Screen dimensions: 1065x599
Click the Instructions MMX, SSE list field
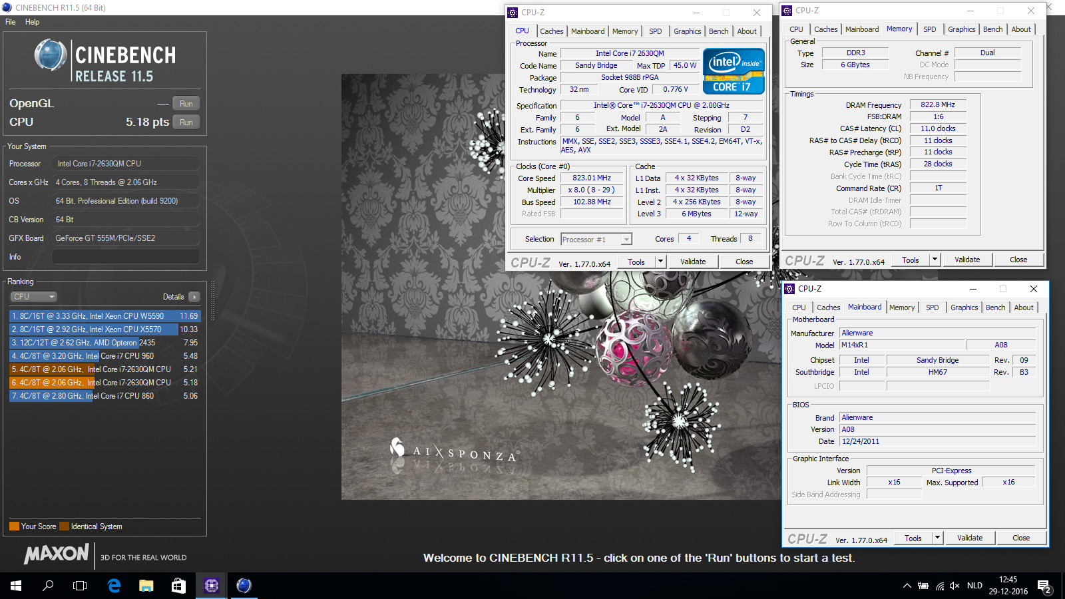coord(662,146)
